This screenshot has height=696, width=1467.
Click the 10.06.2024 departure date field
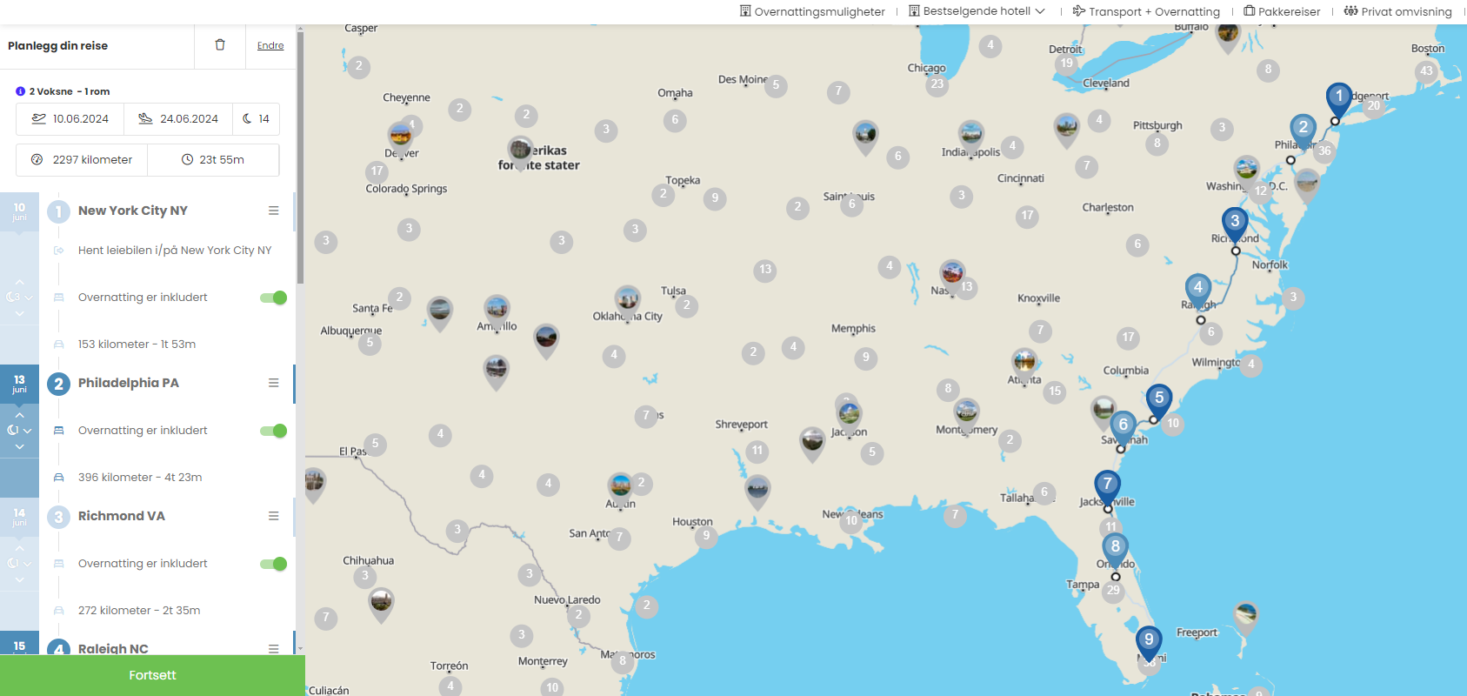(x=70, y=119)
